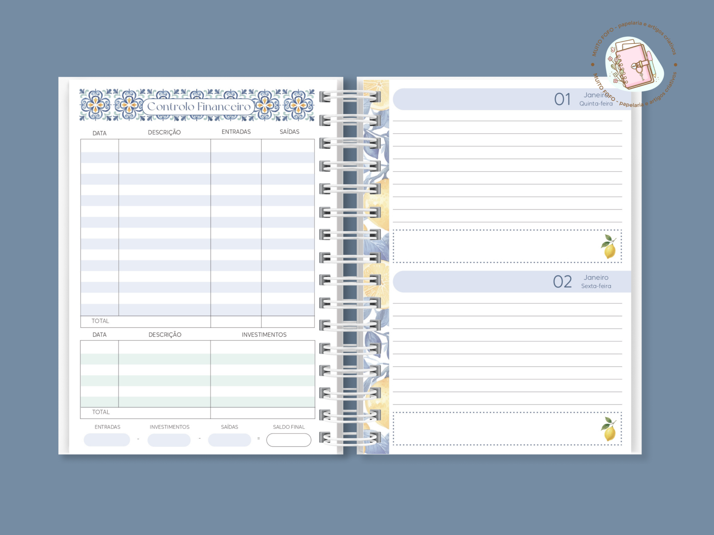Viewport: 714px width, 535px height.
Task: Click the SAÍDAS header of the top table
Action: click(x=289, y=132)
